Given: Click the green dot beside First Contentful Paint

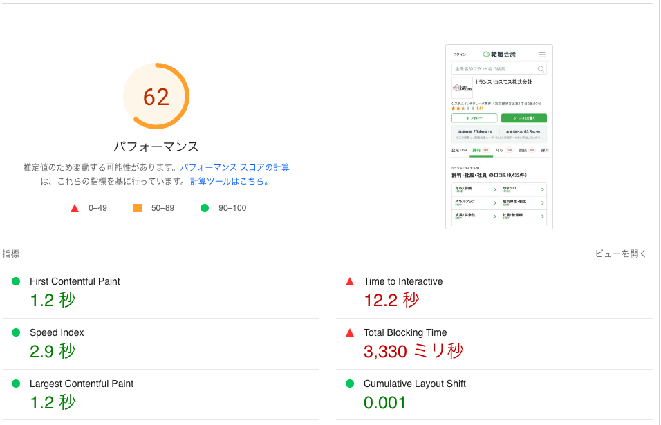Looking at the screenshot, I should [16, 281].
